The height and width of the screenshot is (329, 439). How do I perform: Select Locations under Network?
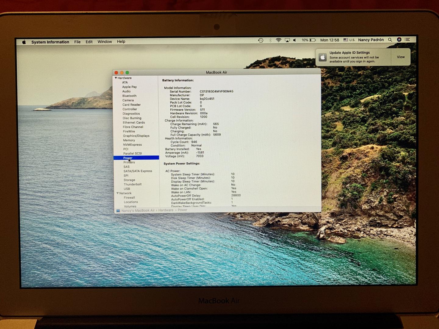click(131, 202)
